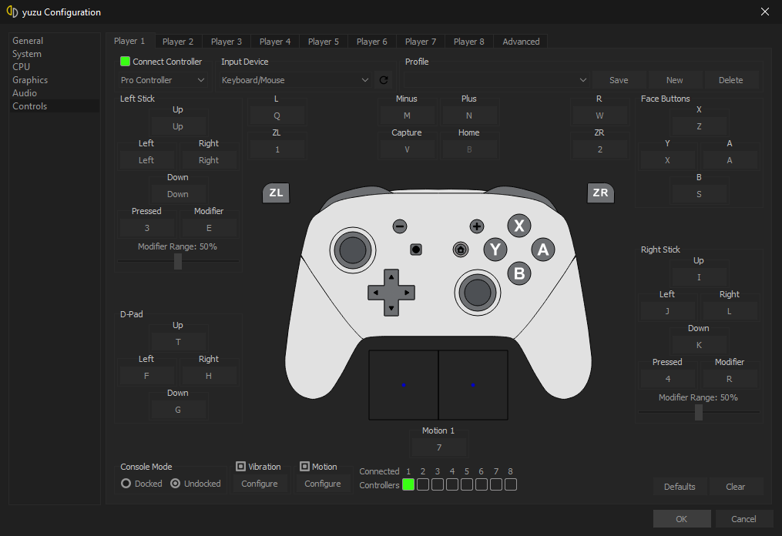This screenshot has width=782, height=536.
Task: Click the Minus binding showing M
Action: pos(407,116)
